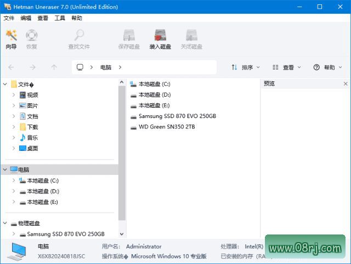Image resolution: width=351 pixels, height=264 pixels.
Task: Open the 帮助 help dropdown in toolbar
Action: point(326,67)
